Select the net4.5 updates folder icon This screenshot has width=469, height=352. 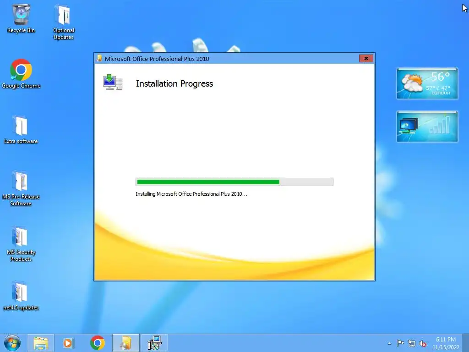(21, 296)
